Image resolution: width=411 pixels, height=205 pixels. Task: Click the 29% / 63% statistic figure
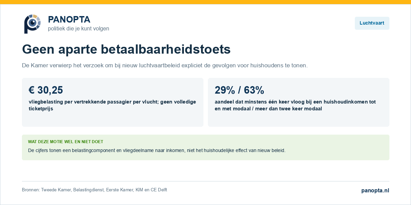(239, 90)
